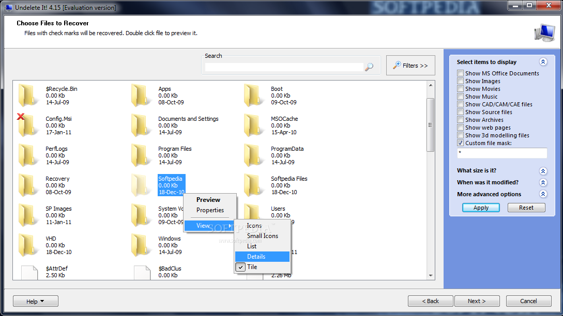Enable Show web pages checkbox

[x=460, y=128]
